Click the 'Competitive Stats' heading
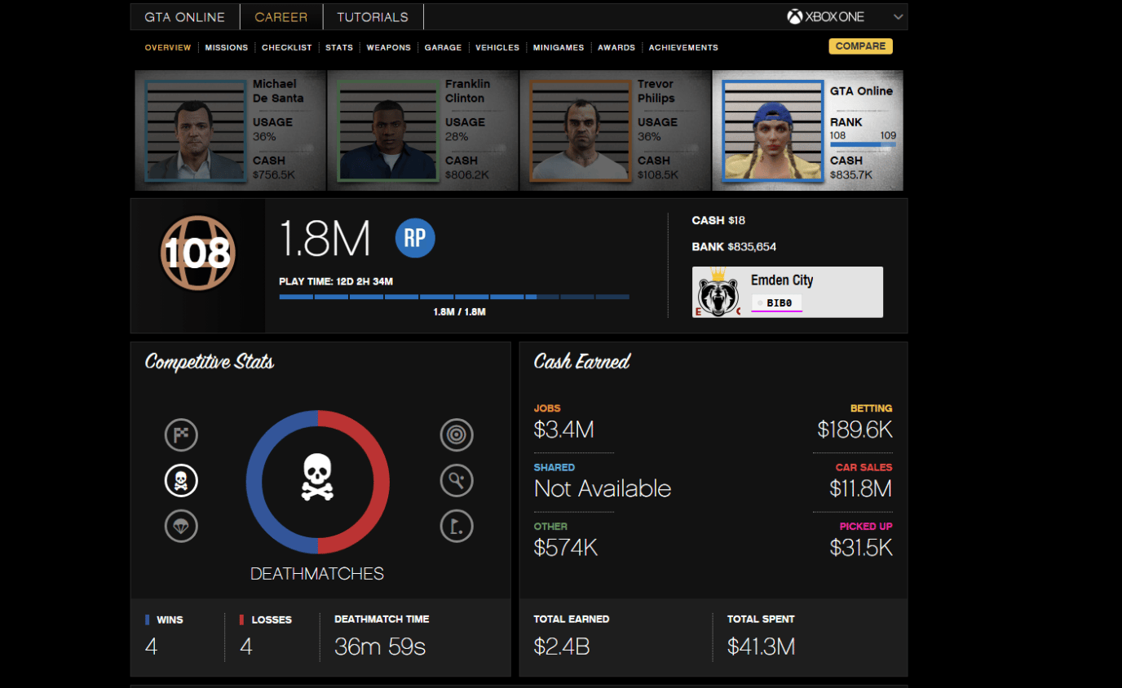1122x688 pixels. coord(210,362)
